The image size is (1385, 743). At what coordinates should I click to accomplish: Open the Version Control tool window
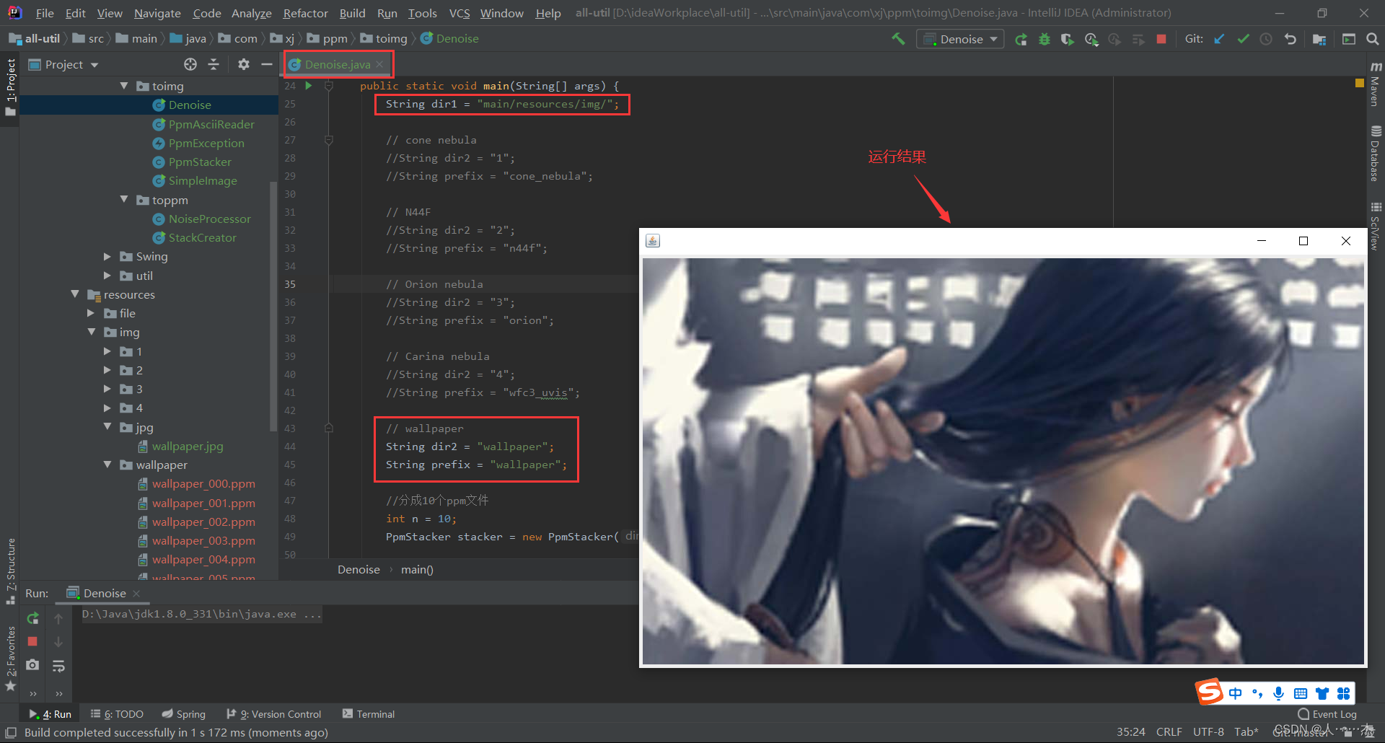pos(273,714)
